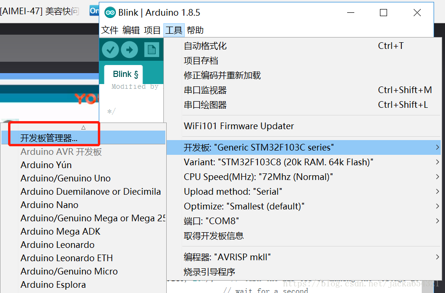This screenshot has height=293, width=445.
Task: Click the New sketch file icon
Action: (x=151, y=50)
